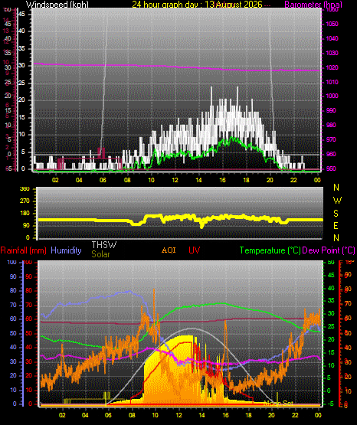
Task: Click green -5 on the temperature axis
Action: click(x=331, y=404)
